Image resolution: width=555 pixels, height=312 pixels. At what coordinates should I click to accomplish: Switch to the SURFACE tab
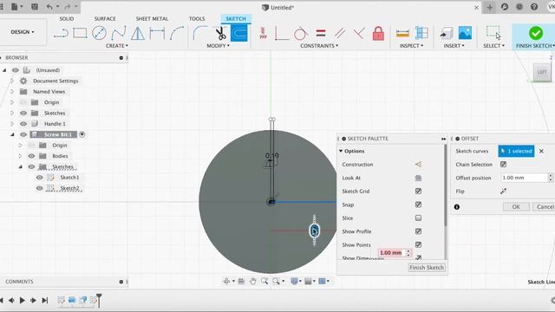click(105, 19)
